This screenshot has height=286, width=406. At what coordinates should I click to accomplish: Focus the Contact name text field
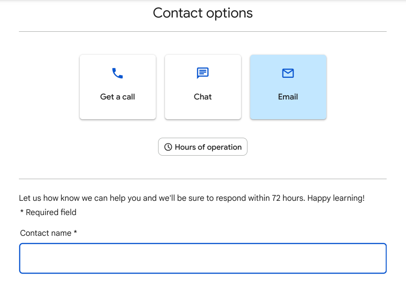[203, 258]
